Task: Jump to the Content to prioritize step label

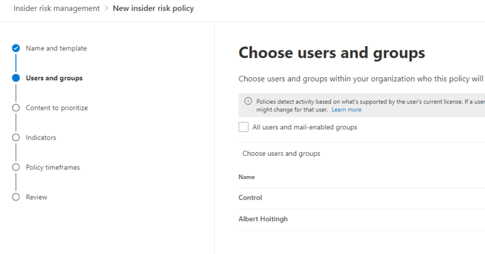Action: point(57,108)
